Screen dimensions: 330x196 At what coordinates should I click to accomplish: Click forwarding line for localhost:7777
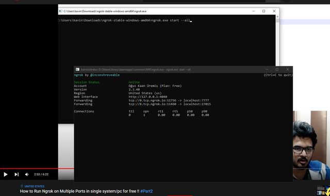point(169,100)
